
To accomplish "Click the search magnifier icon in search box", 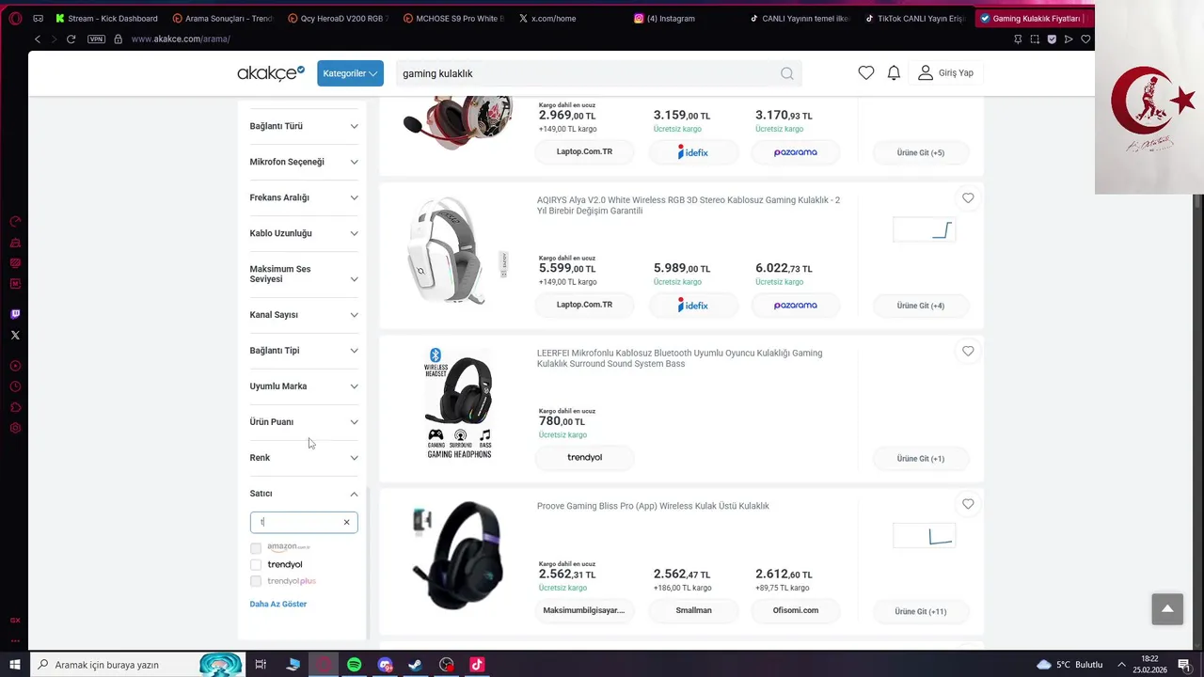I will coord(787,73).
